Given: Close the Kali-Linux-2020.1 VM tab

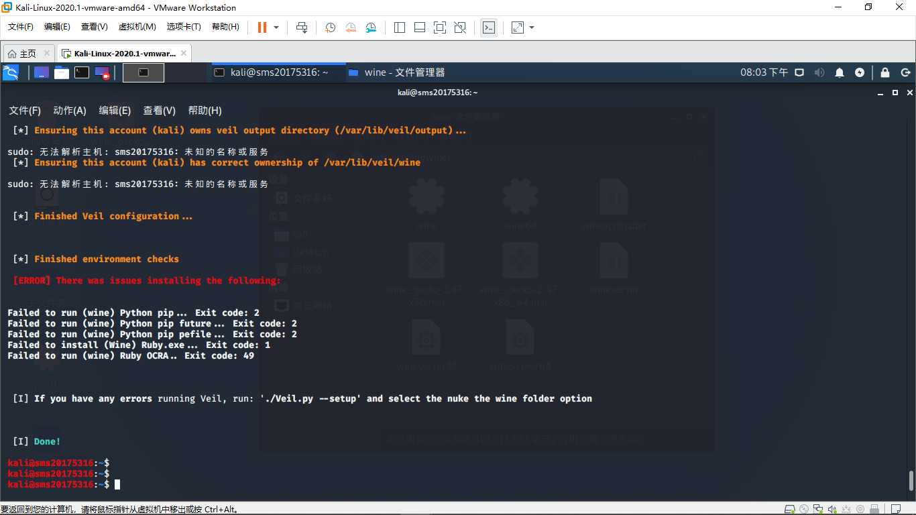Looking at the screenshot, I should 184,54.
